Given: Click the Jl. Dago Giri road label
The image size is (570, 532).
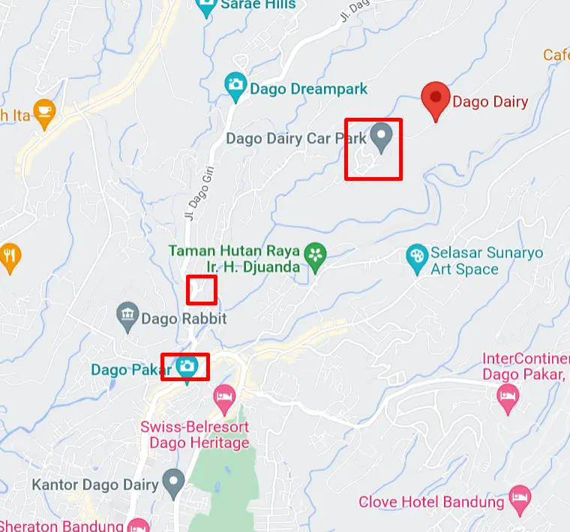Looking at the screenshot, I should click(199, 193).
